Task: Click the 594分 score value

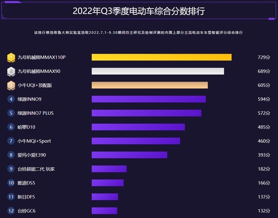Action: click(x=264, y=99)
